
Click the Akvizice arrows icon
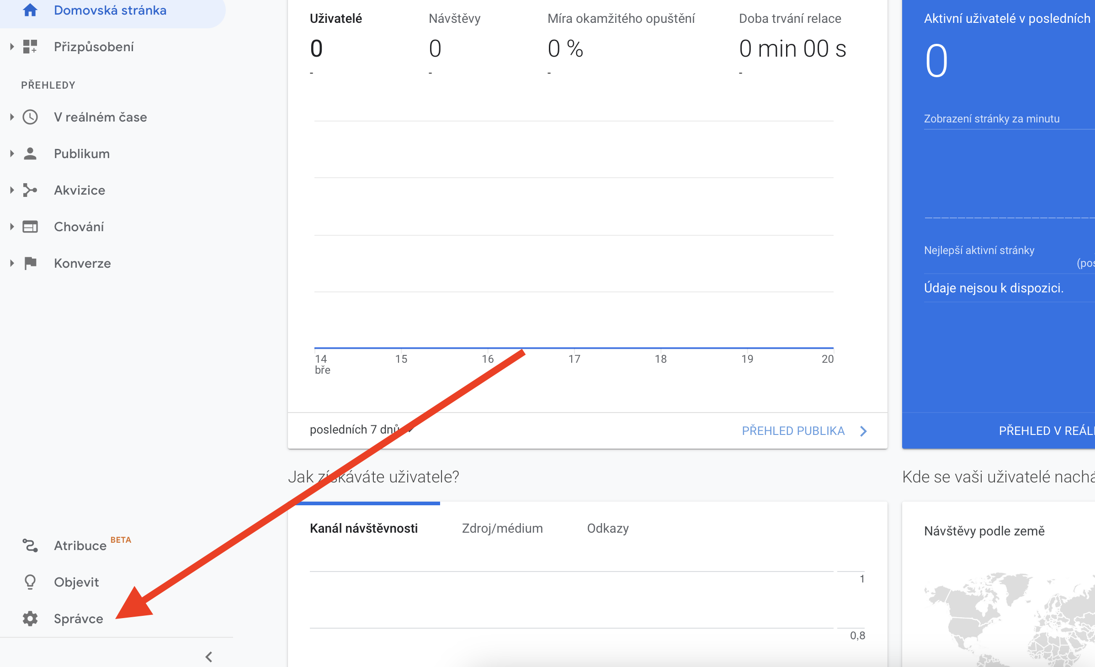click(x=30, y=190)
